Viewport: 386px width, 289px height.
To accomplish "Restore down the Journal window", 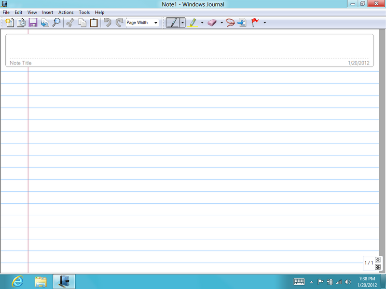I will (x=362, y=4).
